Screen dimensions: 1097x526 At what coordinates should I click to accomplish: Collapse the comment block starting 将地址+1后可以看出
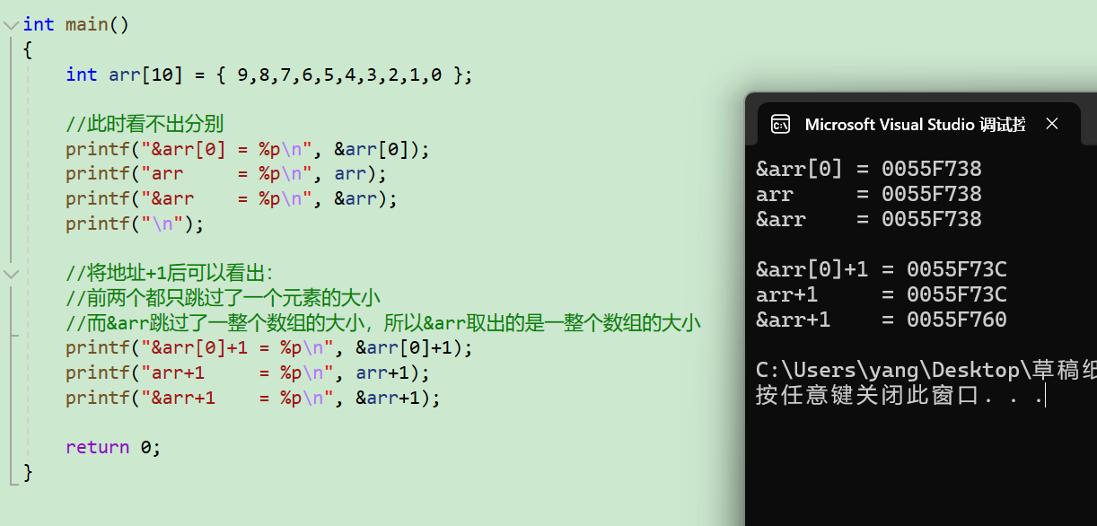(x=11, y=273)
